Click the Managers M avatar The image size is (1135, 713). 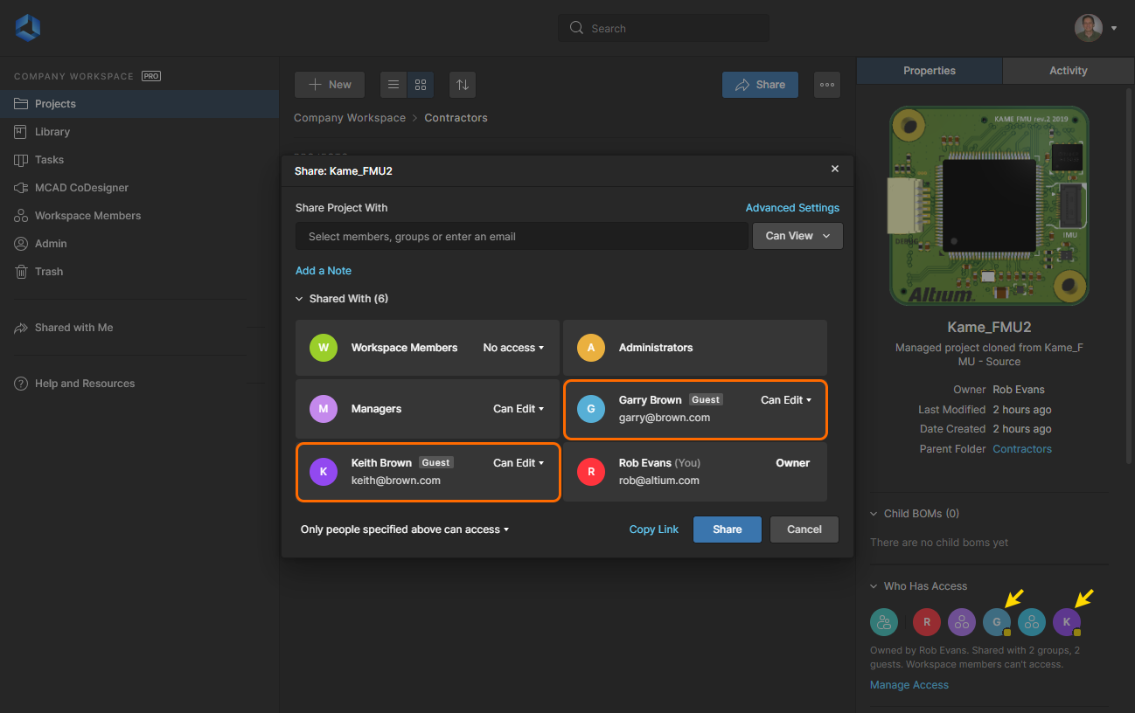click(x=324, y=409)
